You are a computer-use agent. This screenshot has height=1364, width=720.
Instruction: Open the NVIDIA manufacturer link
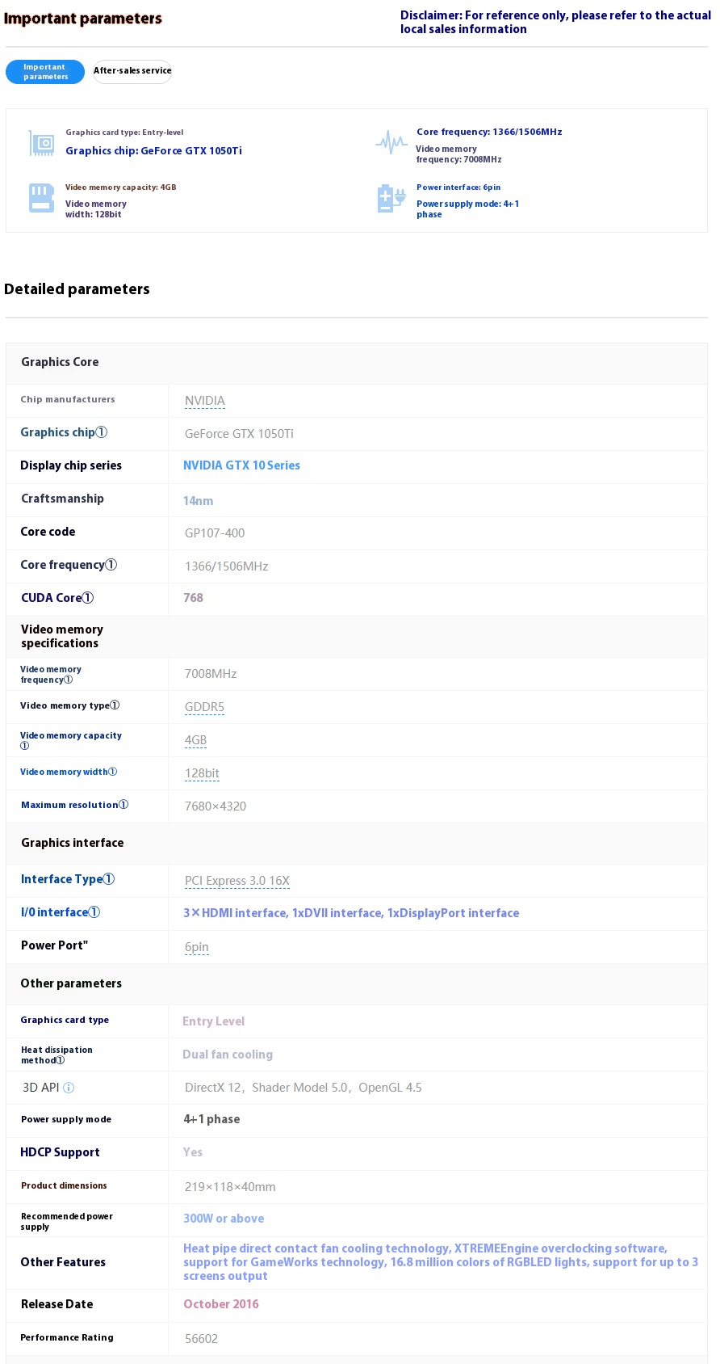point(205,402)
